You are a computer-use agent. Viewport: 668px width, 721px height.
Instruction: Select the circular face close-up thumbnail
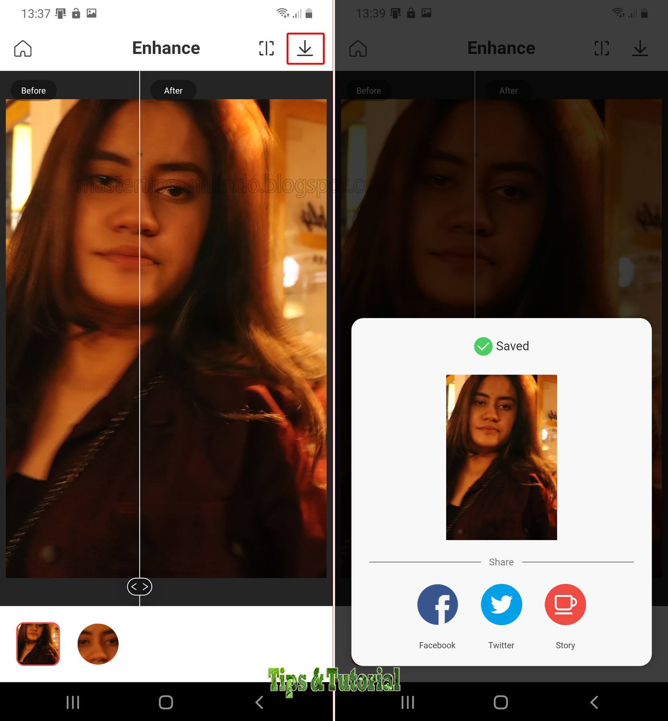point(98,644)
